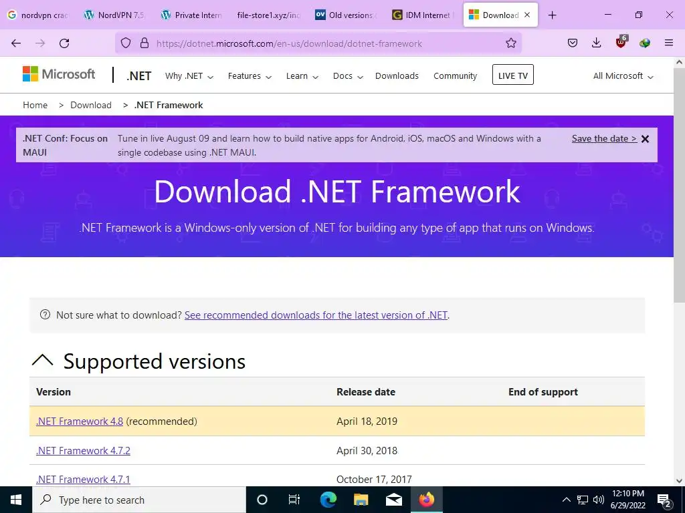Viewport: 685px width, 513px height.
Task: Click the taskbar clock showing 12:10 PM
Action: (627, 500)
